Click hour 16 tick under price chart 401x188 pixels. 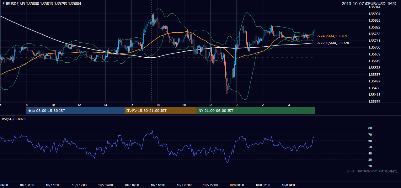point(132,105)
